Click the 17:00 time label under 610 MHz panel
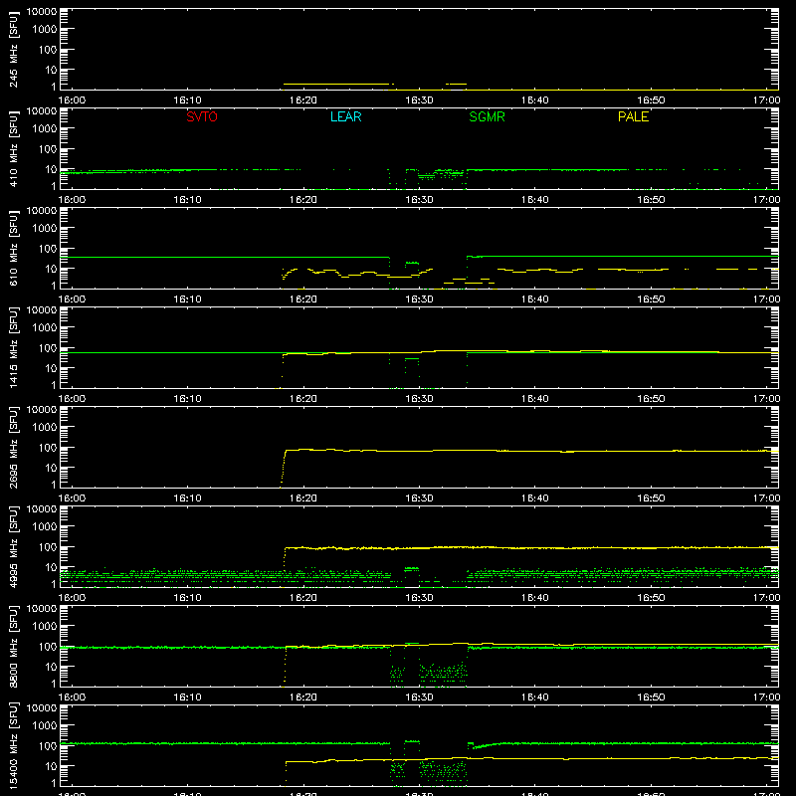Viewport: 796px width, 796px height. coord(766,299)
